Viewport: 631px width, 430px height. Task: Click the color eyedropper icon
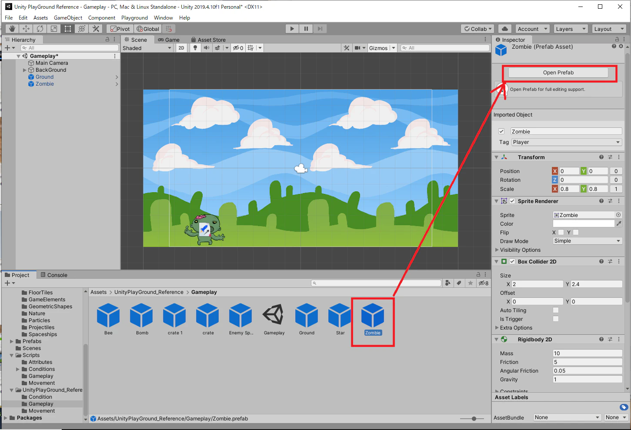click(x=619, y=223)
